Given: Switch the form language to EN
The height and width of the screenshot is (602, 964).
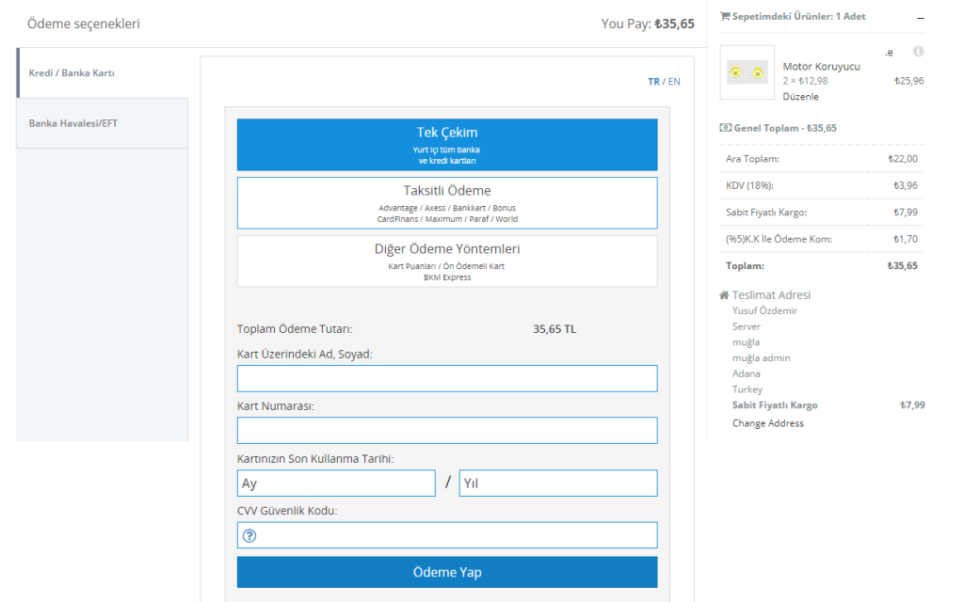Looking at the screenshot, I should pos(674,82).
